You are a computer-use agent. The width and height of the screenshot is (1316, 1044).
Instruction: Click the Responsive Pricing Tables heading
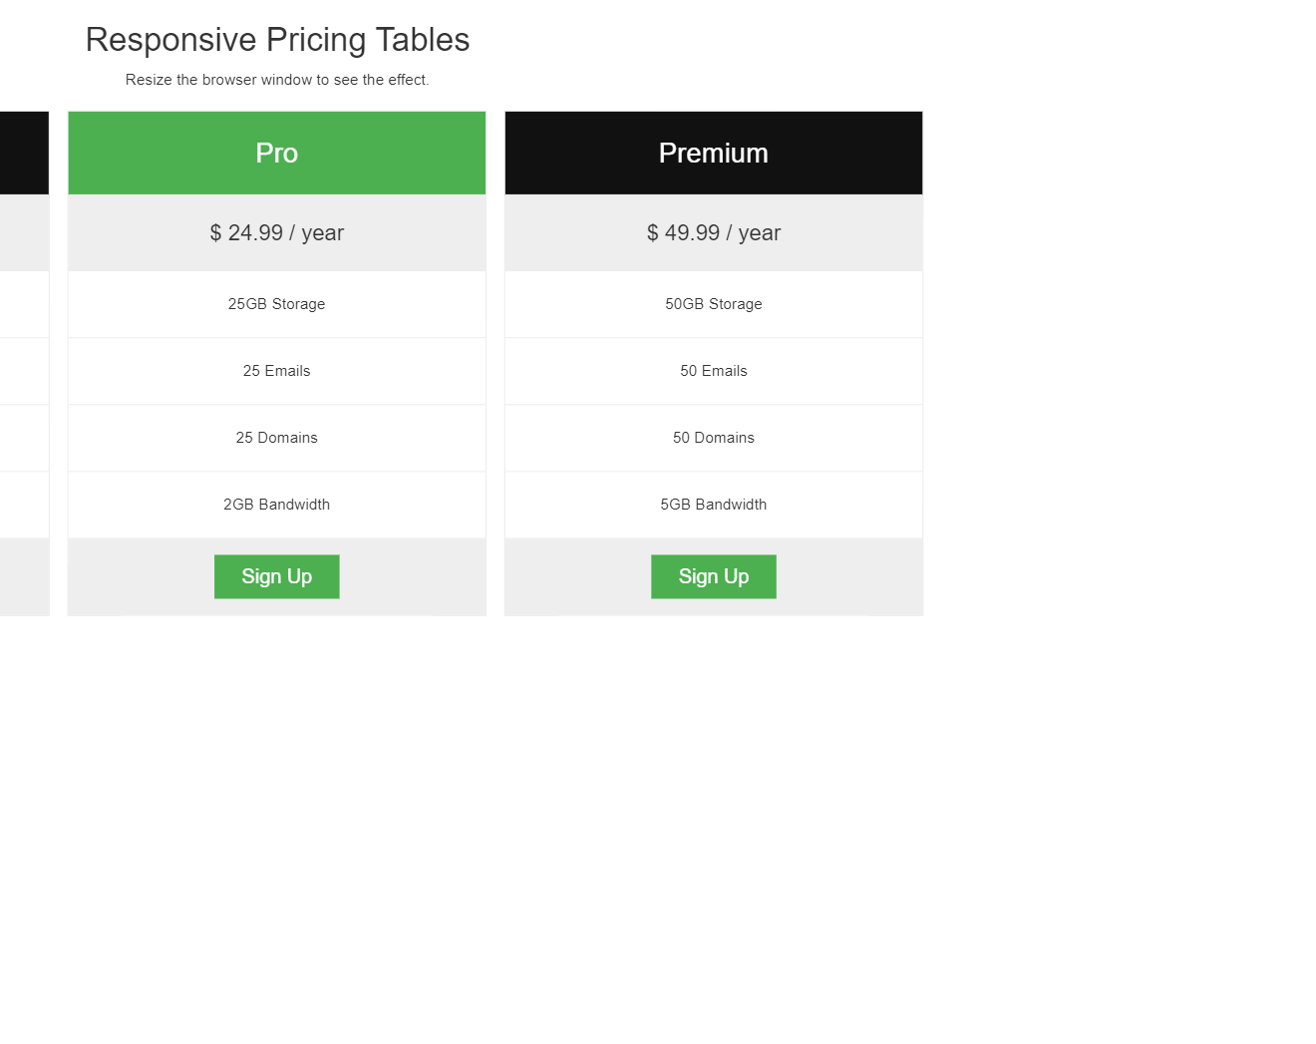pos(277,40)
